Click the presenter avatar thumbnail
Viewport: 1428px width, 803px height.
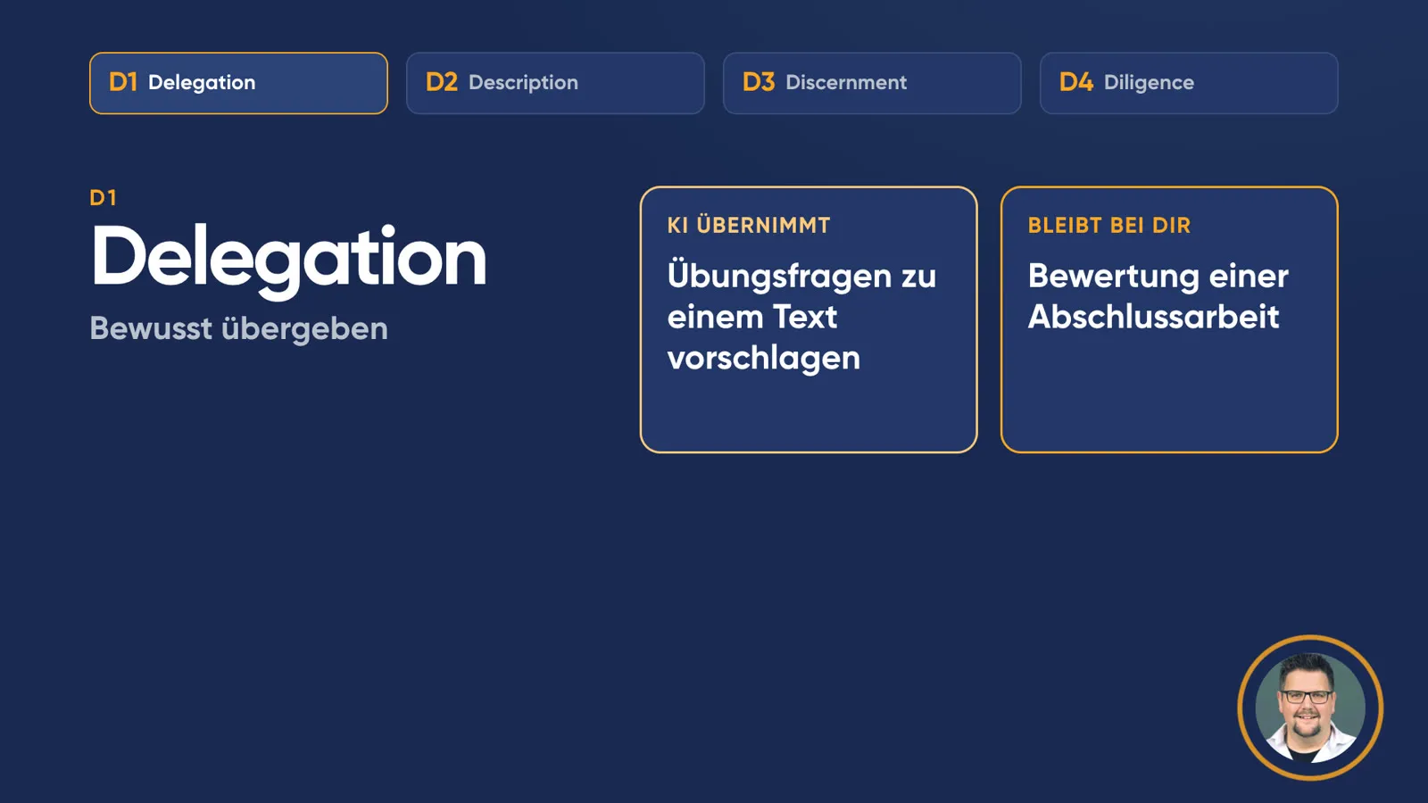(1310, 708)
